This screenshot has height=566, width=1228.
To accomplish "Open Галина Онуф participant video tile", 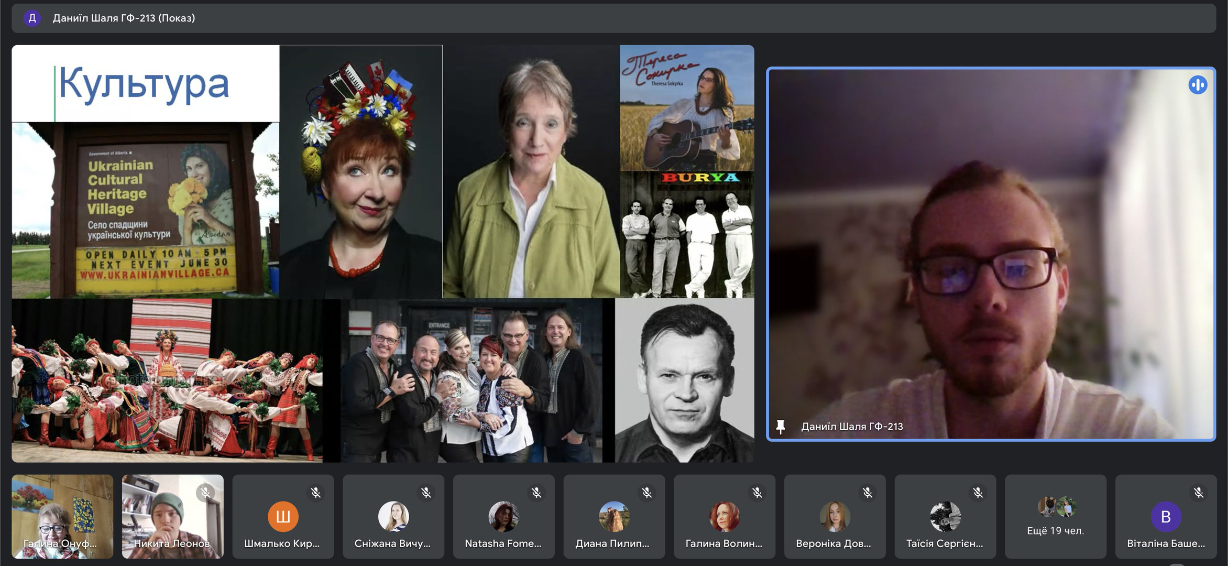I will 62,517.
